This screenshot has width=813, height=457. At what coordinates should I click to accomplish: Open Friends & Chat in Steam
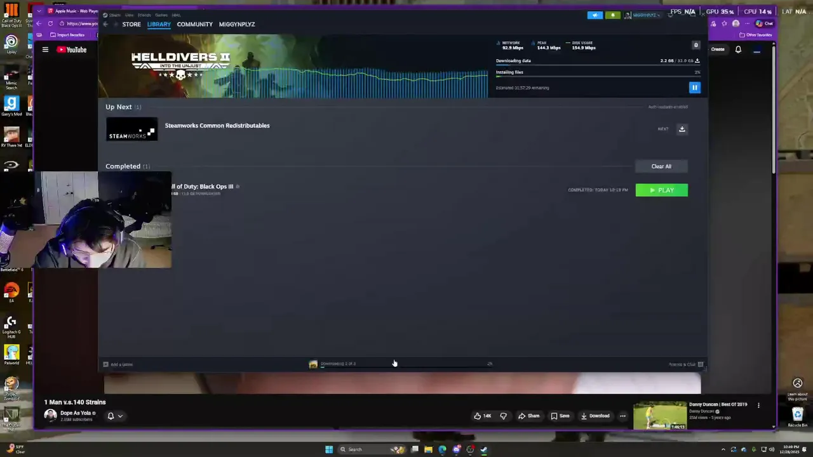686,364
